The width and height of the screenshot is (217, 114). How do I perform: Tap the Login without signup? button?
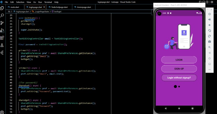(x=179, y=78)
